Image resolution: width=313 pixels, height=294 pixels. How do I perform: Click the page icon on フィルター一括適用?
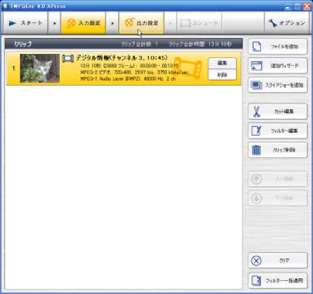pyautogui.click(x=256, y=280)
